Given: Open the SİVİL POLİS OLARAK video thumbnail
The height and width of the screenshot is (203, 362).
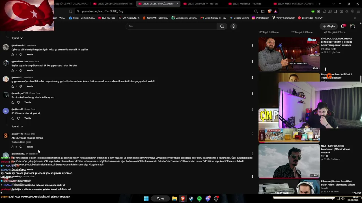Looking at the screenshot, I should pos(289,54).
